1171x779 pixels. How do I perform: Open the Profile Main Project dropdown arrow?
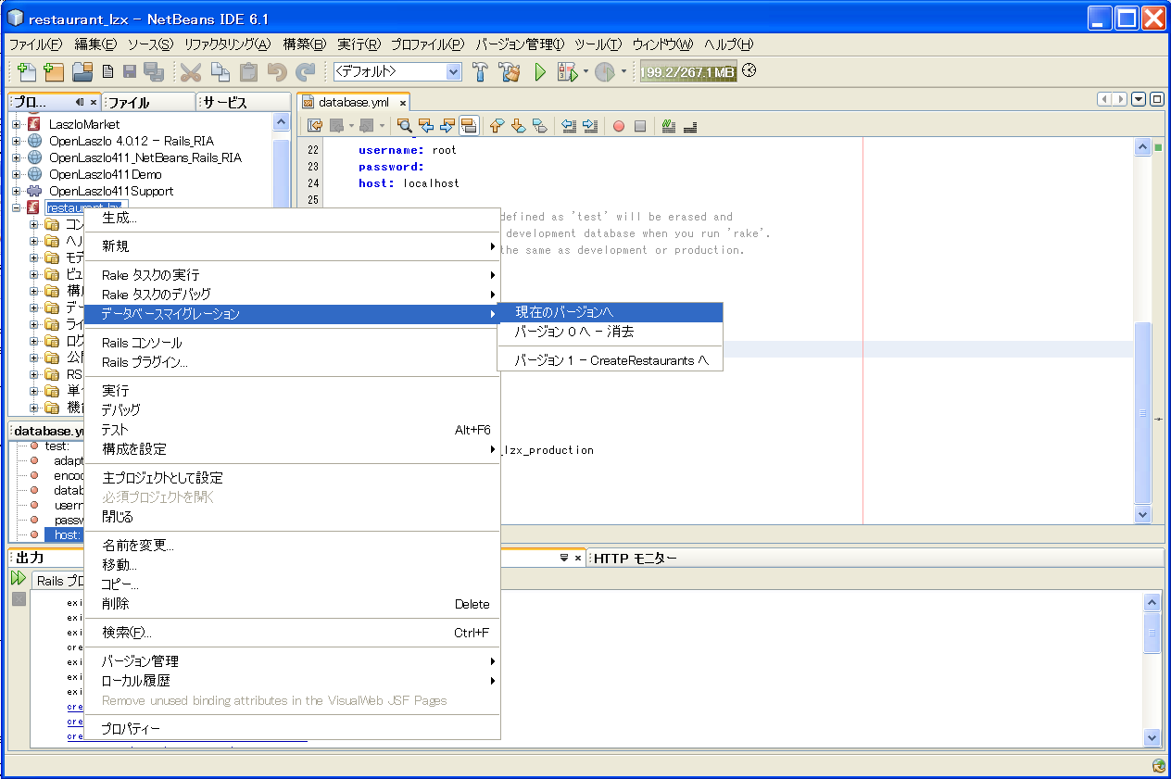623,72
